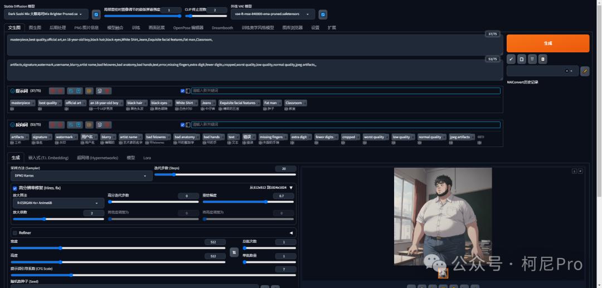This screenshot has height=288, width=602.
Task: Open the OpenPose 编辑器 tab
Action: pyautogui.click(x=188, y=28)
